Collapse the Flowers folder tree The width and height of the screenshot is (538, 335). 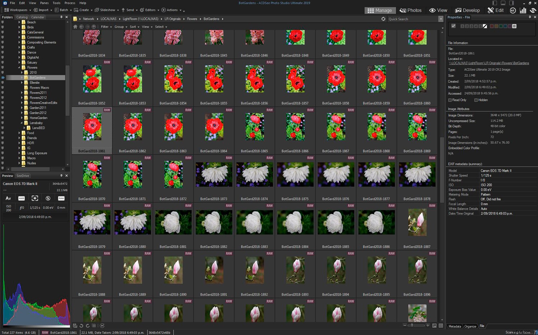click(19, 67)
